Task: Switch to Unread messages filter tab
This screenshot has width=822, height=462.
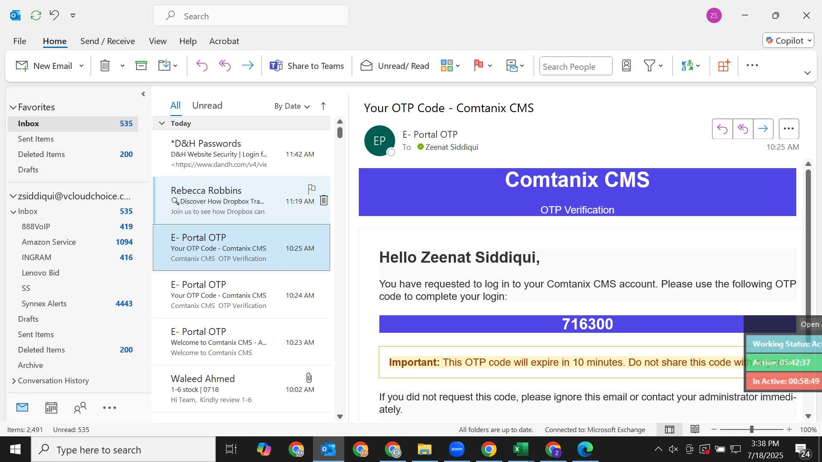Action: coord(207,105)
